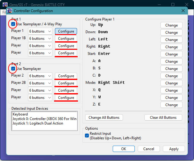
Task: Enable Use Teamplayer / 4-Way Play checkbox
Action: pos(13,24)
